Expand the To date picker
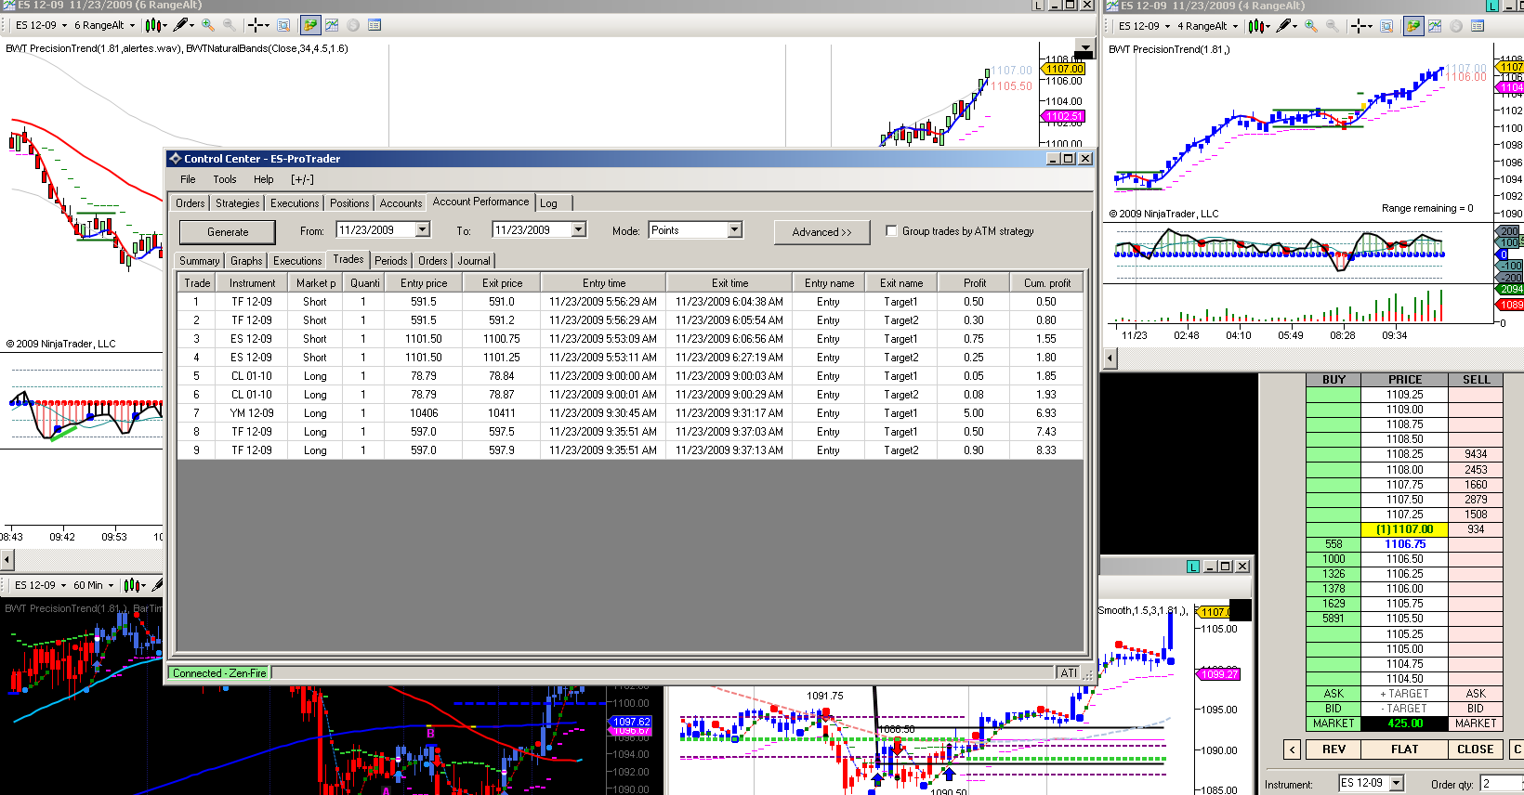This screenshot has width=1524, height=795. 579,230
